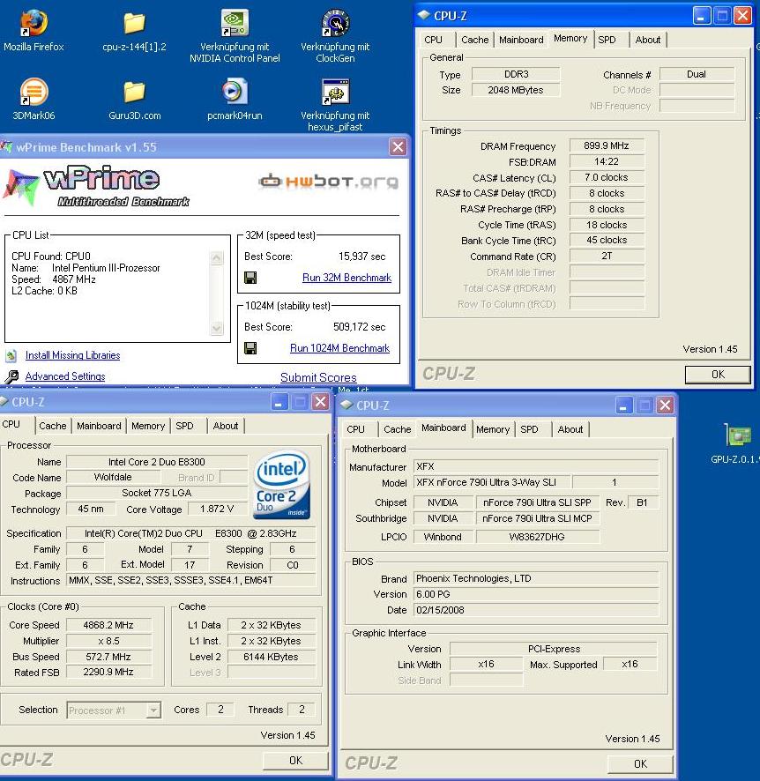Screen dimensions: 760x781
Task: Switch to Cache tab in Memory window
Action: pyautogui.click(x=474, y=40)
